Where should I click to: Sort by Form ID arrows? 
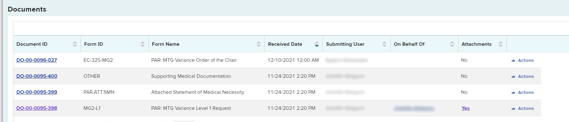click(x=143, y=44)
